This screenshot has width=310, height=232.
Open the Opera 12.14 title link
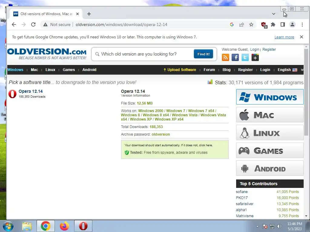pos(31,91)
